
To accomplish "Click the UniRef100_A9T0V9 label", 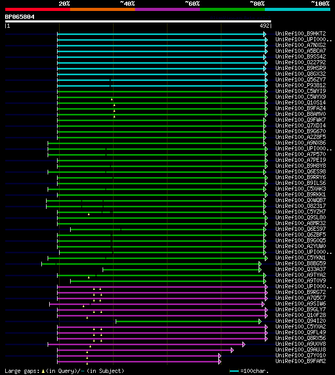I will [300, 280].
